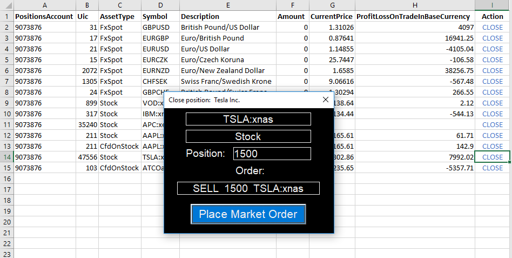The height and width of the screenshot is (258, 512).
Task: Click CLOSE link for EURNZD position
Action: coord(492,70)
